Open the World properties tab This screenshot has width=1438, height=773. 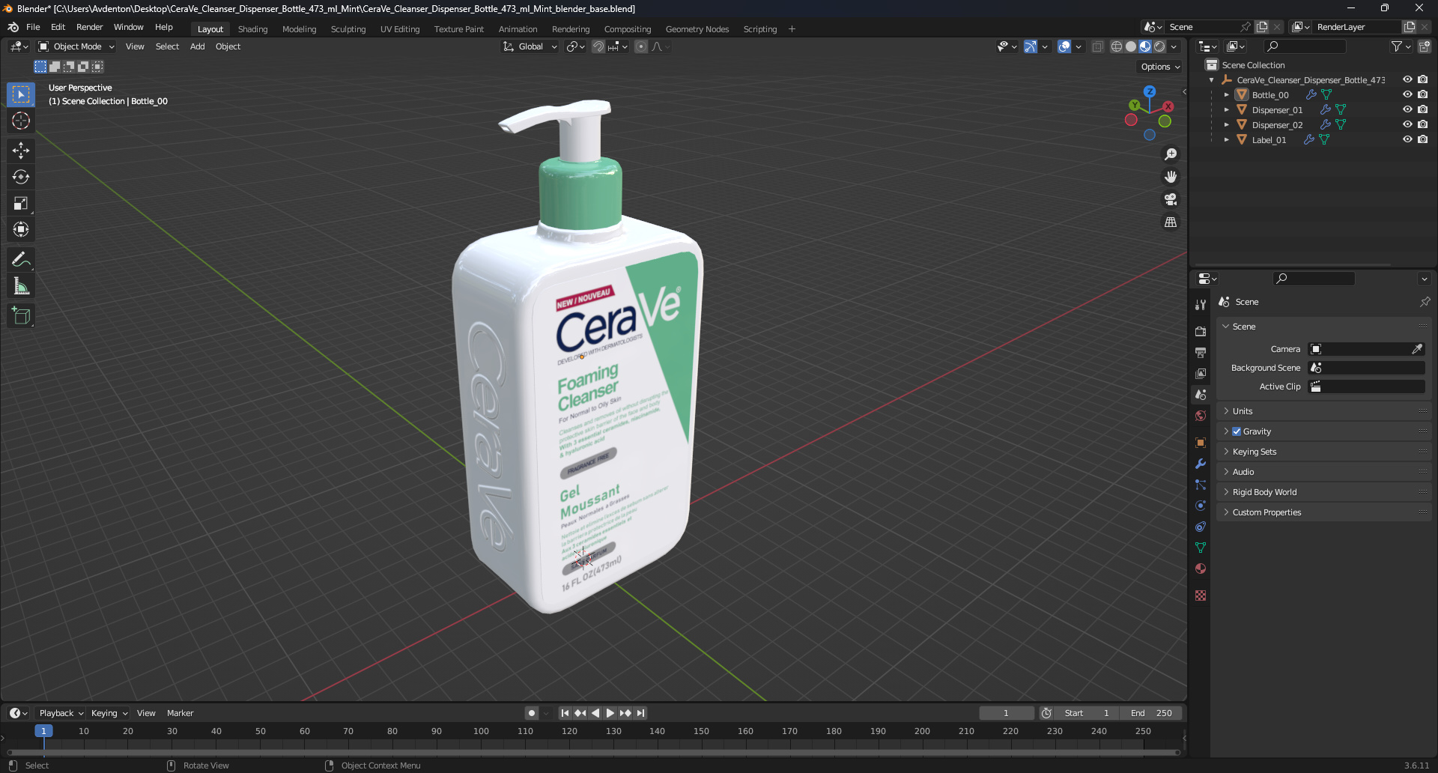click(x=1201, y=416)
